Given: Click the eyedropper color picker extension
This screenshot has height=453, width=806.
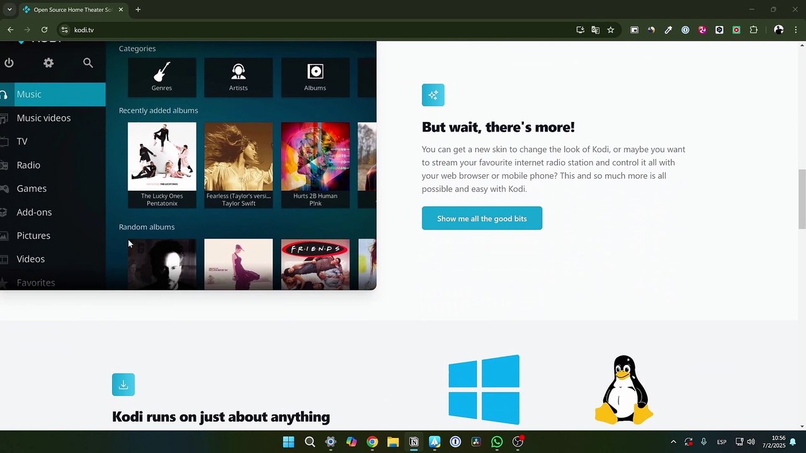Looking at the screenshot, I should point(668,30).
